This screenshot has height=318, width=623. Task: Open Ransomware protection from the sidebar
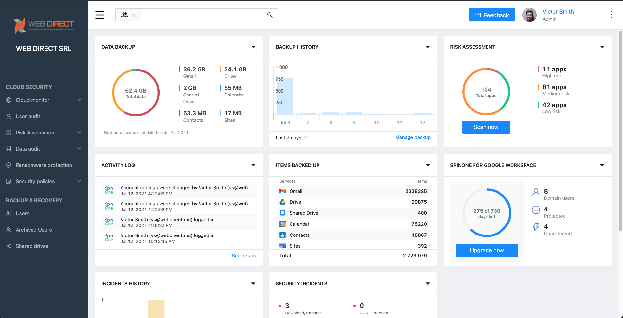pyautogui.click(x=44, y=165)
